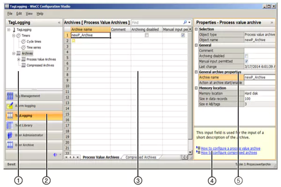The width and height of the screenshot is (281, 187).
Task: Select Time series in the tree
Action: [34, 47]
